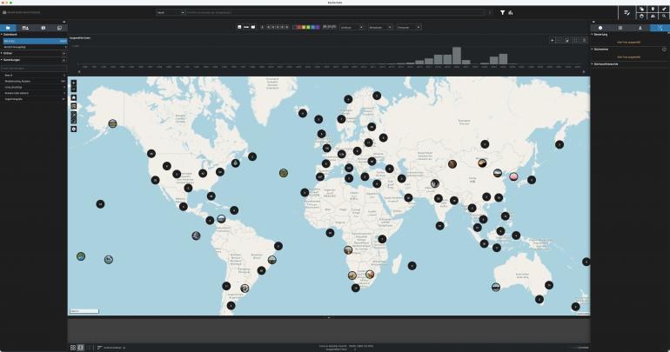Click the tags icon in top-right grid

click(641, 9)
